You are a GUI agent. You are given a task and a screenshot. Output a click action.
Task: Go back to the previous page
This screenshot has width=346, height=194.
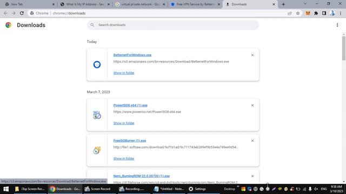click(x=5, y=13)
